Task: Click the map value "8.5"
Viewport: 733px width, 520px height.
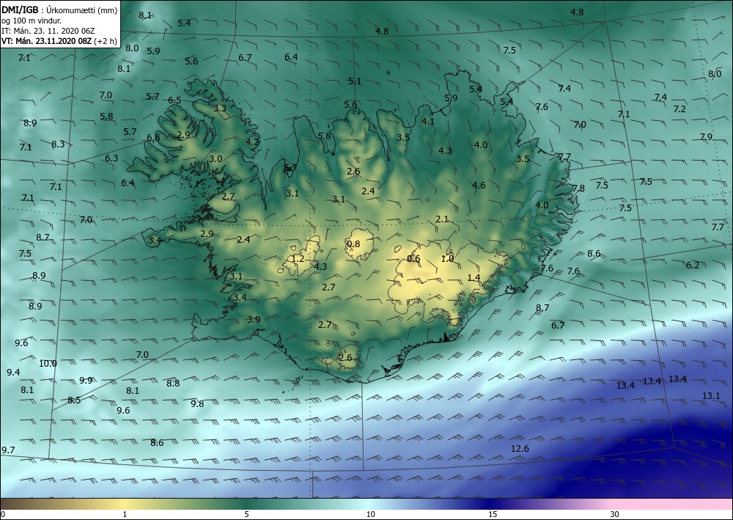Action: click(74, 400)
